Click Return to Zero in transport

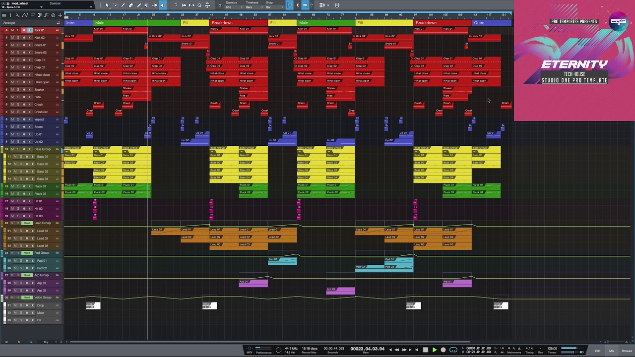point(417,350)
